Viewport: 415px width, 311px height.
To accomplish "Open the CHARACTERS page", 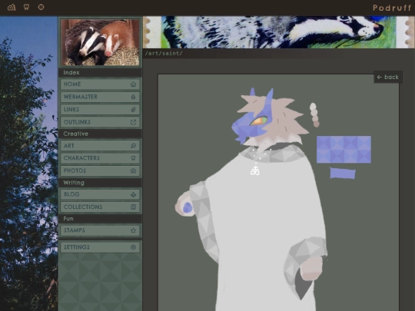I will 100,158.
